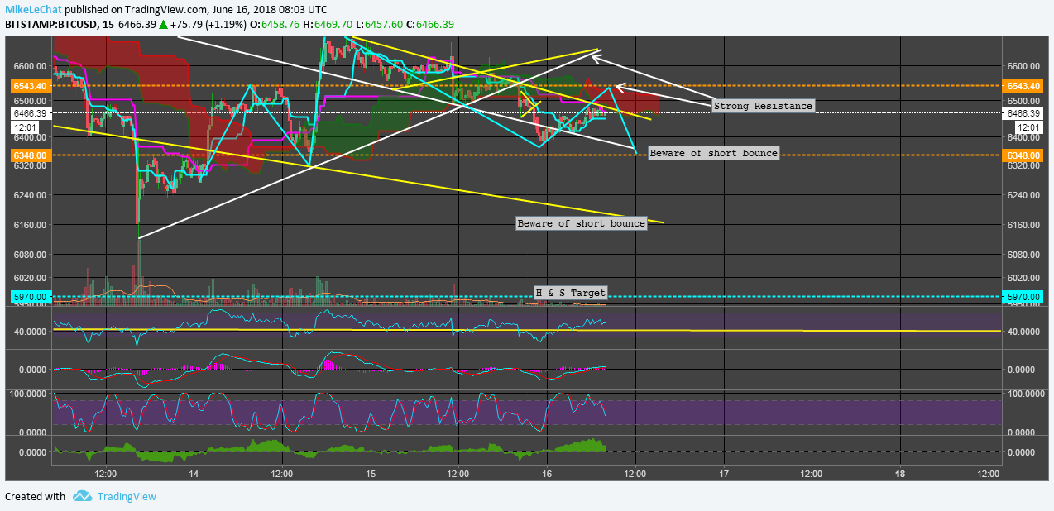Select the H & S Target annotation label

571,293
